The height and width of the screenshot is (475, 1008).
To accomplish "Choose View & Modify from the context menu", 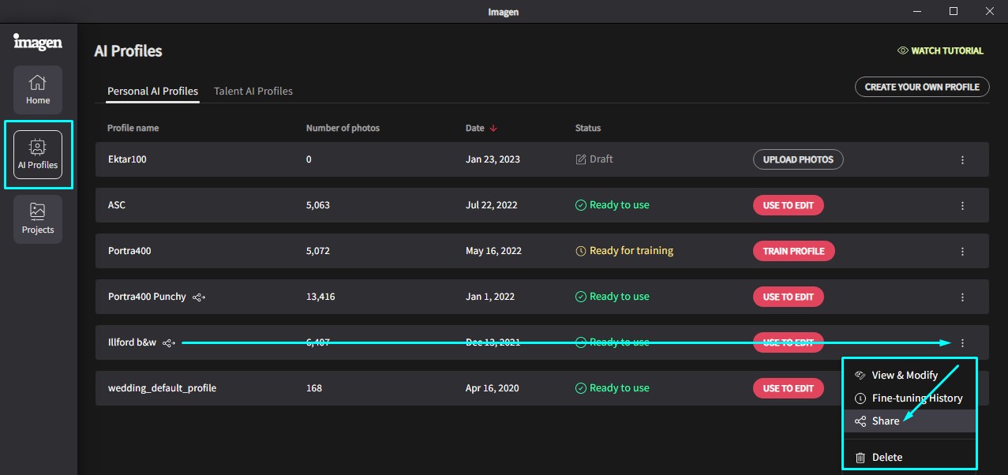I will tap(909, 376).
